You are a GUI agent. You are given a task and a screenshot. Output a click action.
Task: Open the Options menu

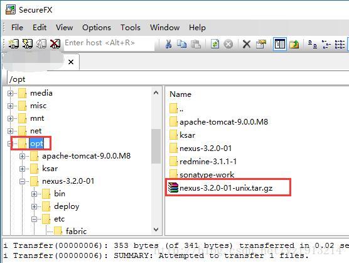tap(97, 28)
